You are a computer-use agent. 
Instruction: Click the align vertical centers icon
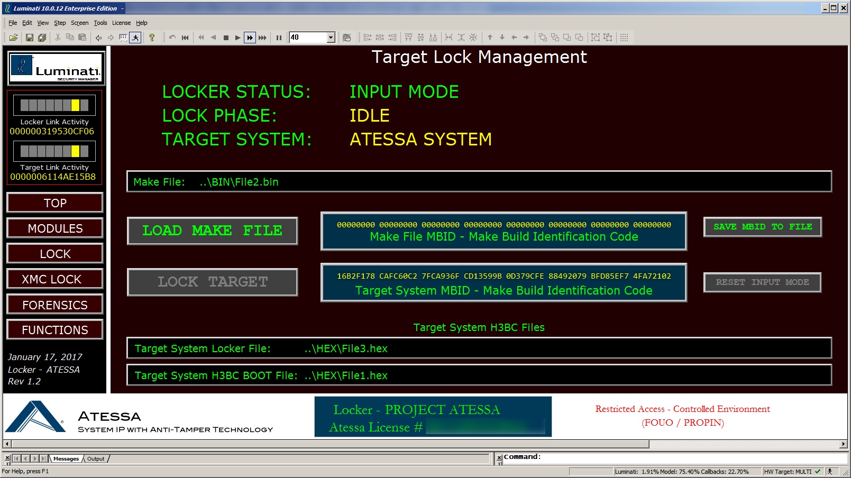click(x=420, y=38)
